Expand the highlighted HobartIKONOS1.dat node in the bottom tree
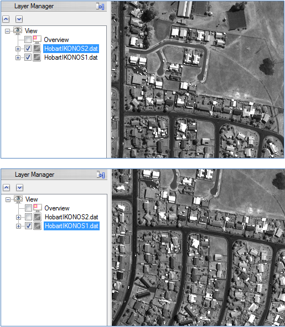Viewport: 285px width, 327px height. click(18, 226)
